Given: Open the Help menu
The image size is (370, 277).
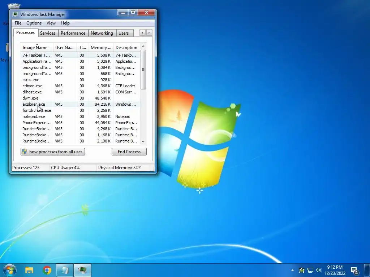Looking at the screenshot, I should coord(65,23).
